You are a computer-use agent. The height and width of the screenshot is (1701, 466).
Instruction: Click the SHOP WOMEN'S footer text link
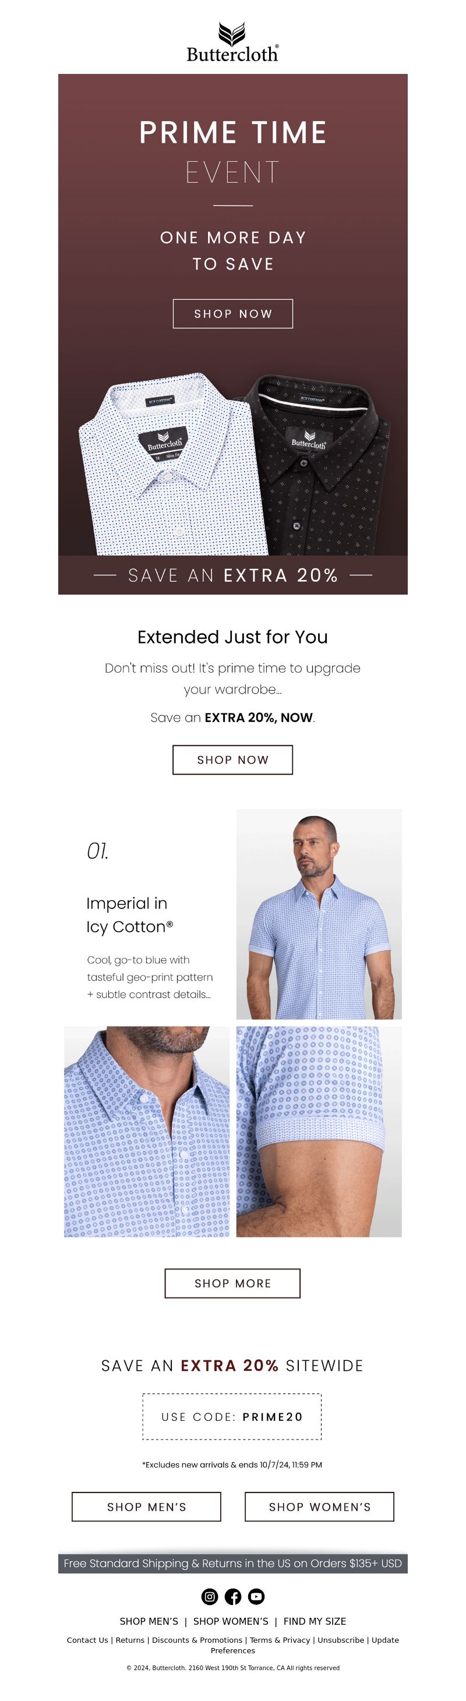click(231, 1621)
